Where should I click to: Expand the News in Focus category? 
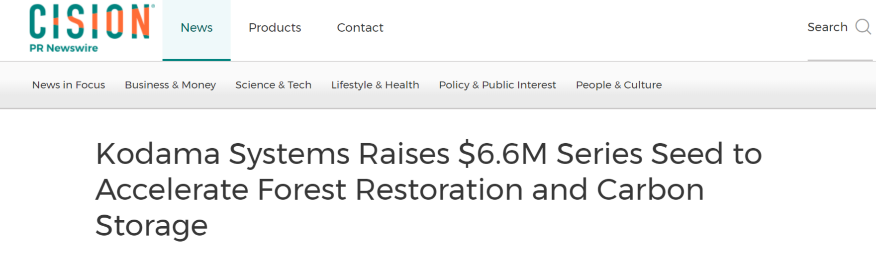click(x=69, y=85)
